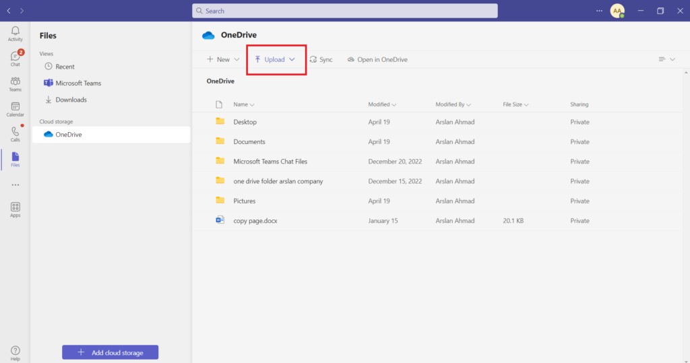Viewport: 690px width, 363px height.
Task: Open the Pictures folder name
Action: 244,201
